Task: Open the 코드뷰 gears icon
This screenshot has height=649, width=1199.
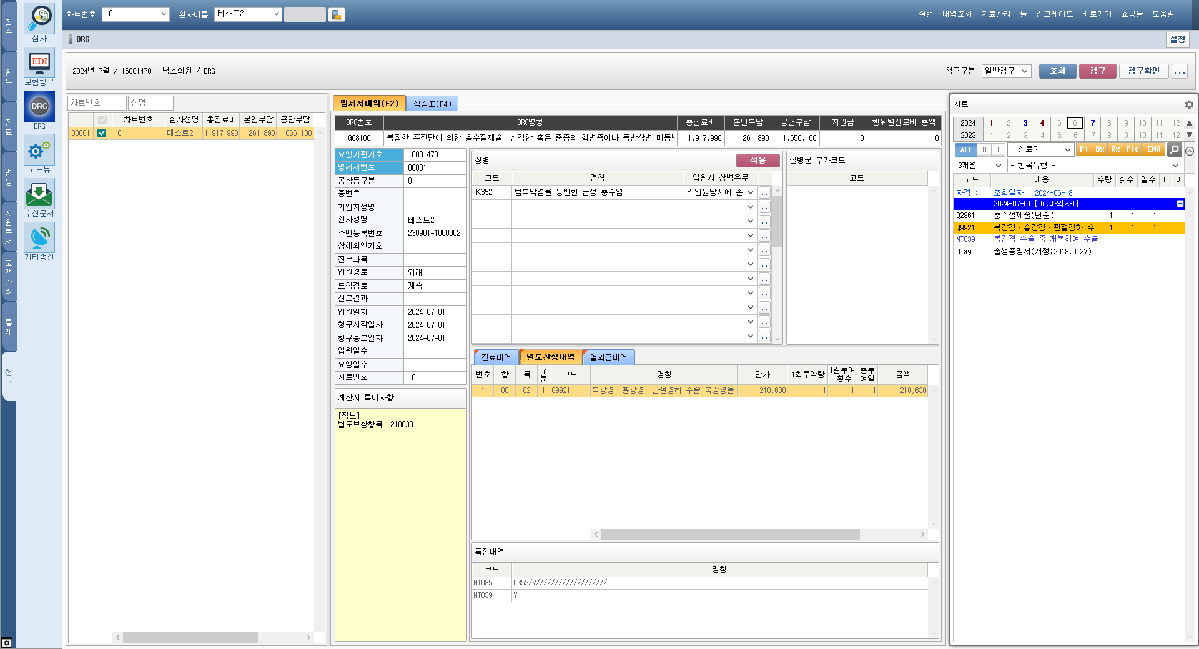Action: tap(39, 151)
